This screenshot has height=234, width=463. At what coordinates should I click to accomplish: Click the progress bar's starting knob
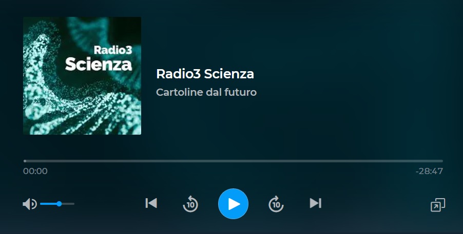25,161
